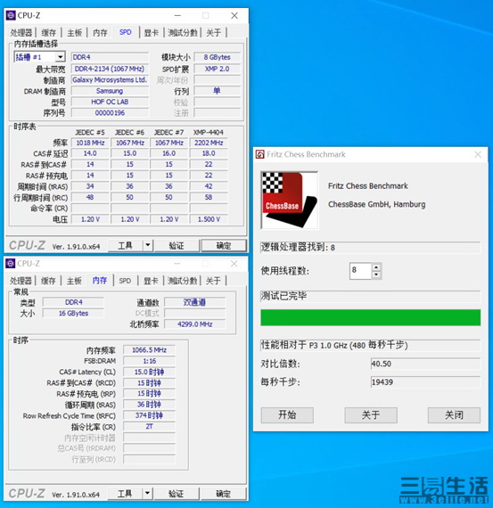Screen dimensions: 493x508
Task: Click 大小 value 16 GBytes
Action: (x=73, y=314)
